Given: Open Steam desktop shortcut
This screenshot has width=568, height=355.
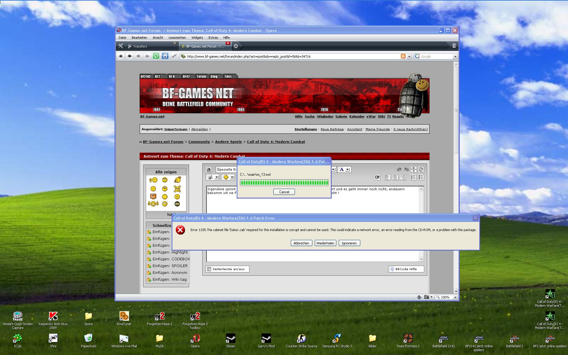Looking at the screenshot, I should click(230, 341).
